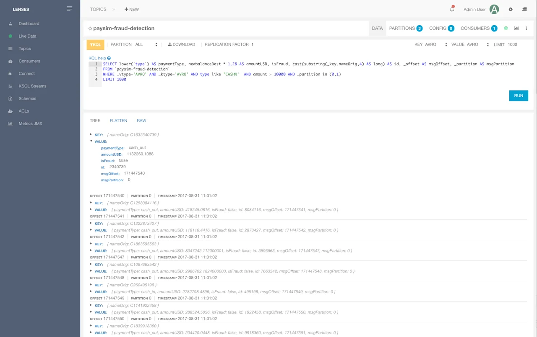Open Topics via its sidebar icon

[x=10, y=49]
